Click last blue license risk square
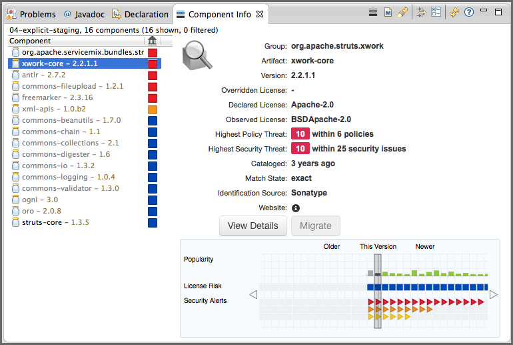The height and width of the screenshot is (345, 513). (x=485, y=288)
